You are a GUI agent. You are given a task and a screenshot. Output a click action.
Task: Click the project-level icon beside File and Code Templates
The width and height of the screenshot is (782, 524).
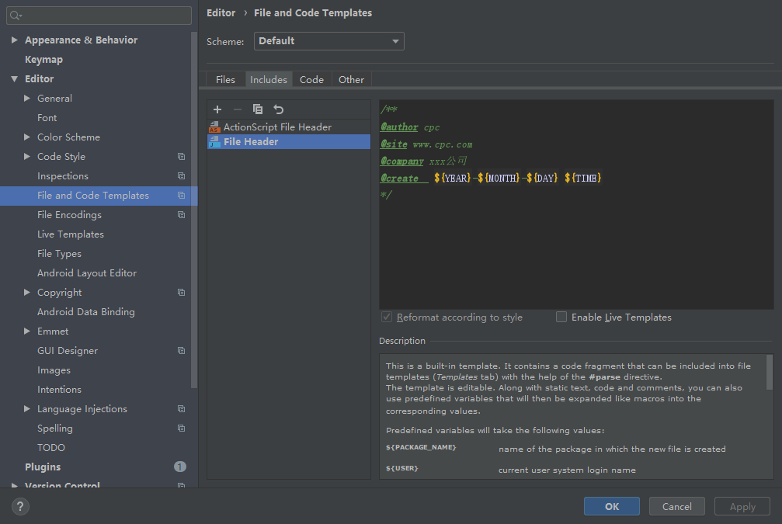tap(181, 196)
